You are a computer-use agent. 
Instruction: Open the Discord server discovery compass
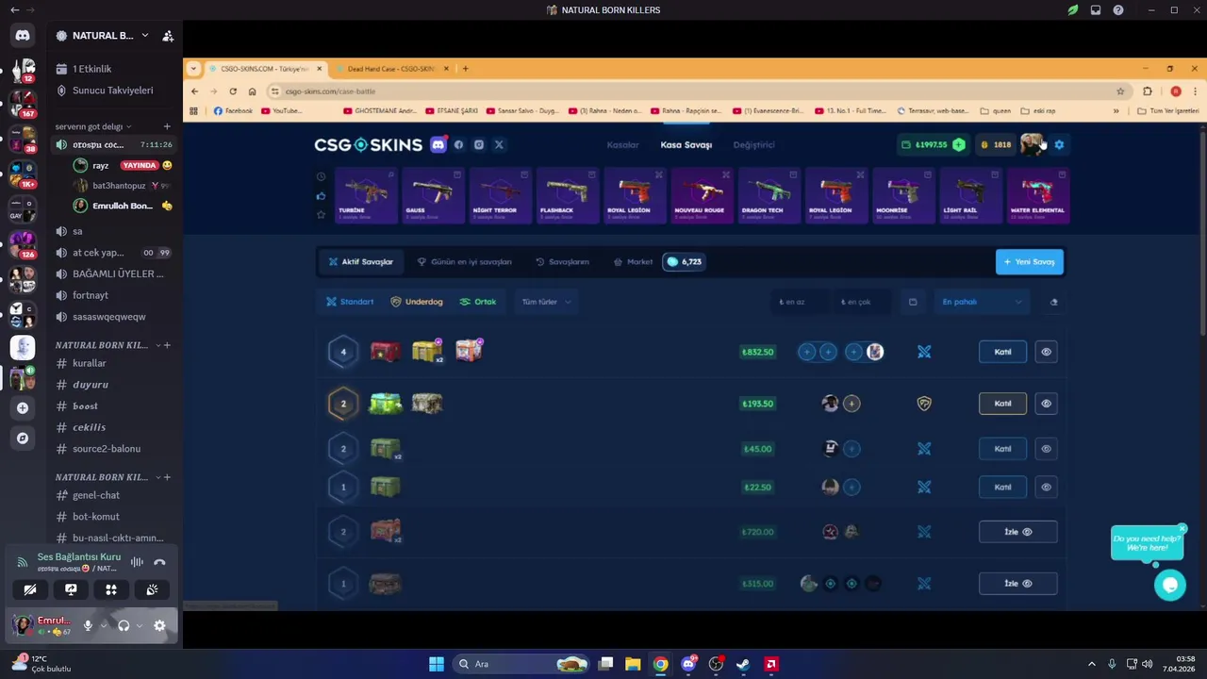pyautogui.click(x=23, y=438)
